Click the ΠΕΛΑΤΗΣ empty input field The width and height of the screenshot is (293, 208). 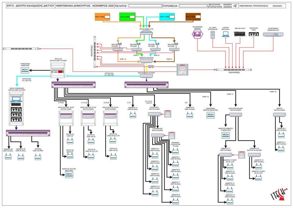tap(145, 5)
